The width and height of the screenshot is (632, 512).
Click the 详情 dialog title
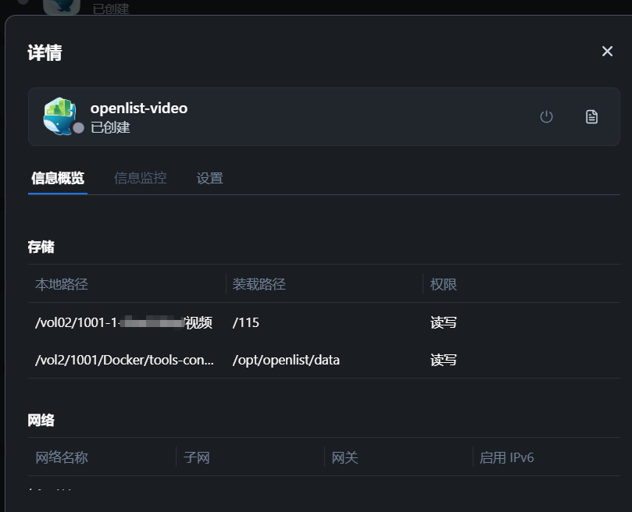45,52
